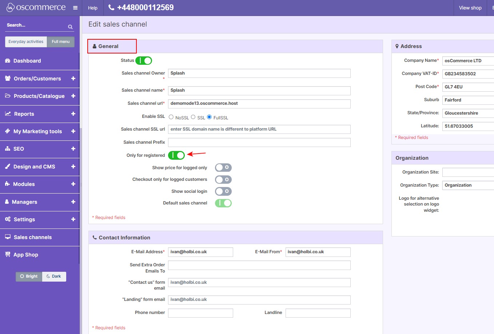Viewport: 494px width, 334px height.
Task: Toggle the Status switch off
Action: point(144,61)
